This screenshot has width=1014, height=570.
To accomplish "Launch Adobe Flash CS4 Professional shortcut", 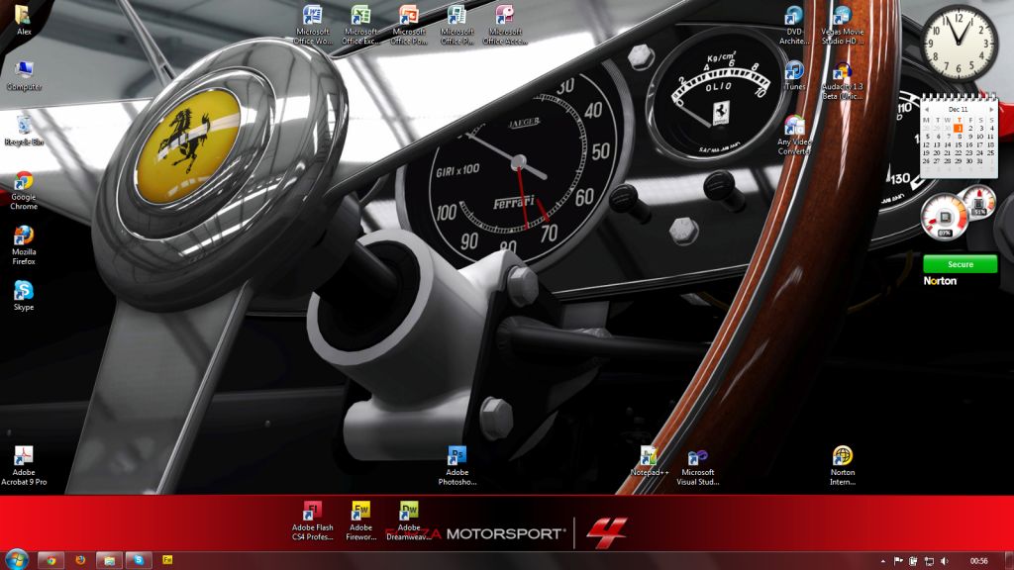I will click(312, 521).
